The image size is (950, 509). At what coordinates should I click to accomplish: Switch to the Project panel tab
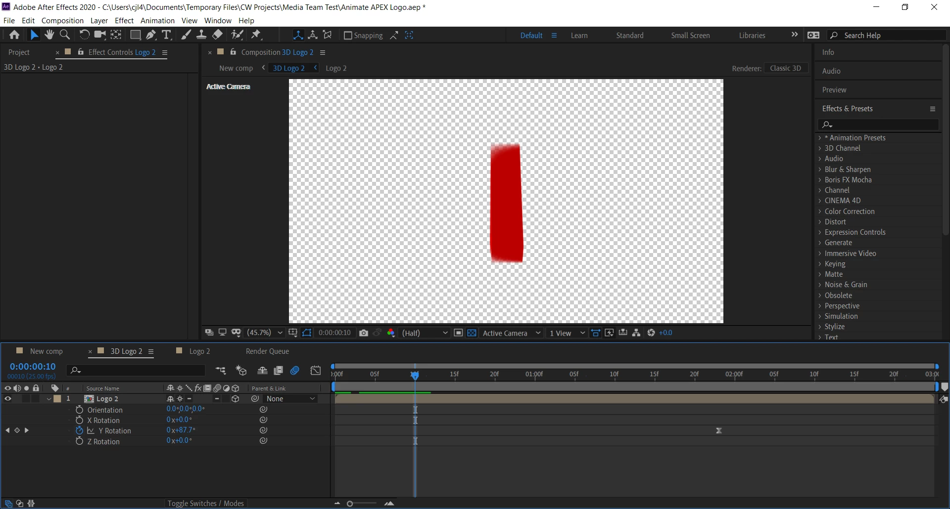tap(19, 52)
